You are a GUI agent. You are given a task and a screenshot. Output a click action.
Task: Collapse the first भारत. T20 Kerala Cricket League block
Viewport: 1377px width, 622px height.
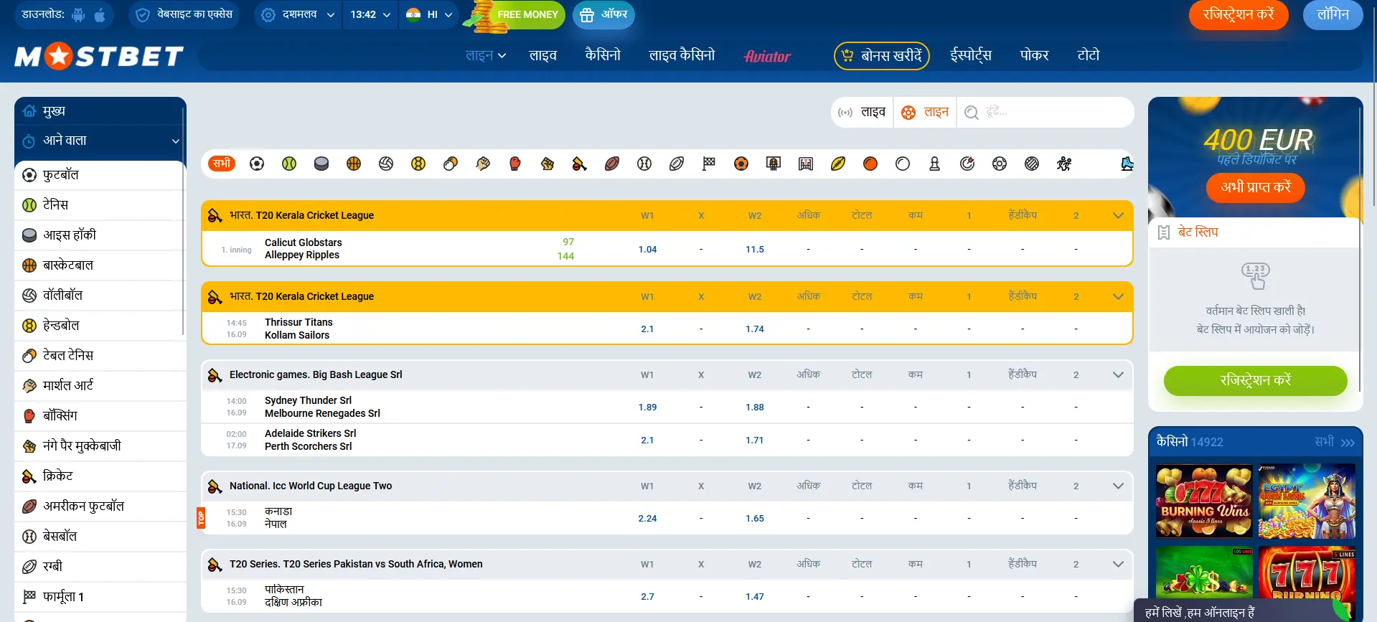click(x=1118, y=215)
